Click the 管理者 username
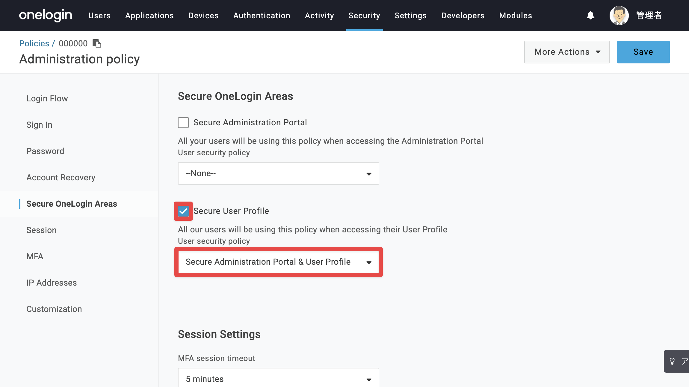The image size is (689, 387). [649, 15]
